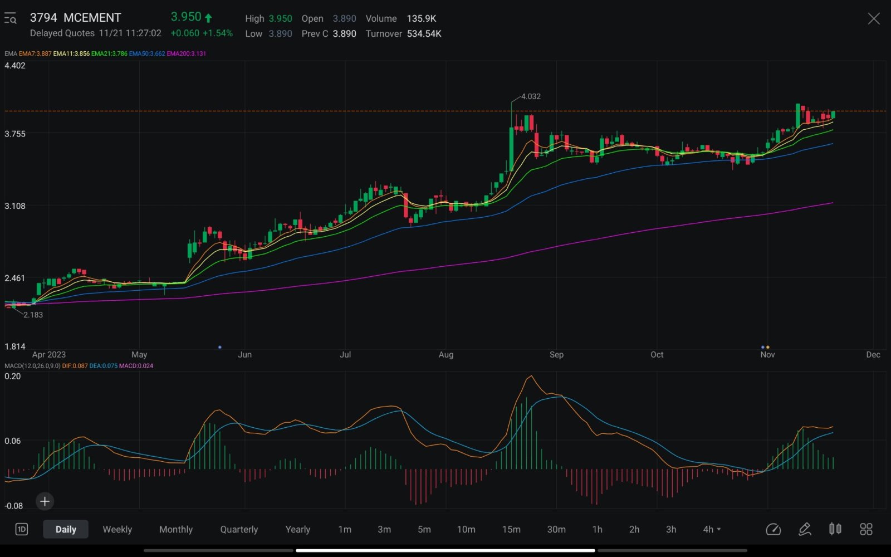This screenshot has height=557, width=891.
Task: Switch to the Monthly timeframe
Action: [176, 529]
